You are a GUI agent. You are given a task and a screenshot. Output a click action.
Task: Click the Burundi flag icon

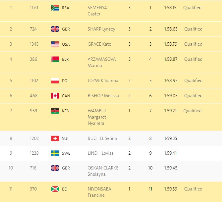point(55,189)
